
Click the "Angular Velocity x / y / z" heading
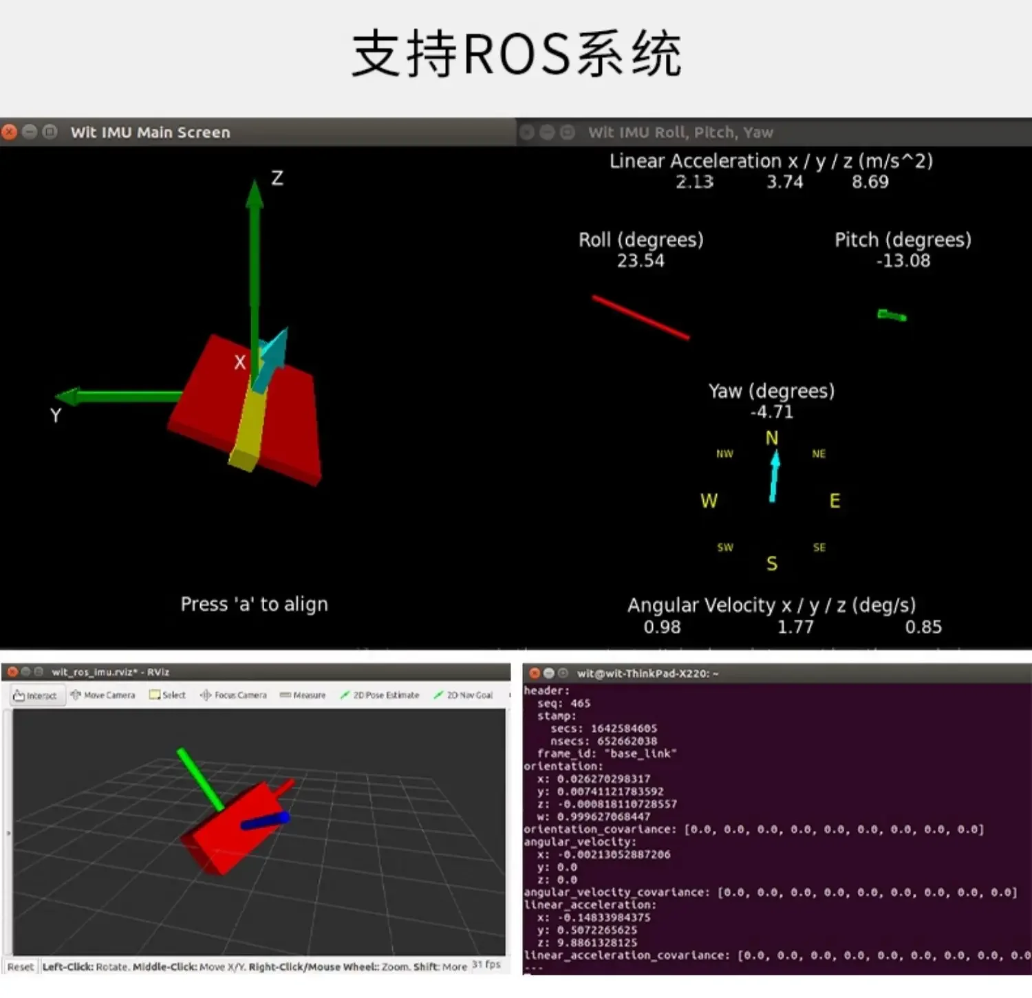pyautogui.click(x=771, y=605)
